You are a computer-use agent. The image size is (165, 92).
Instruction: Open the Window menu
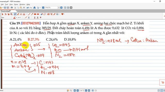pyautogui.click(x=22, y=5)
